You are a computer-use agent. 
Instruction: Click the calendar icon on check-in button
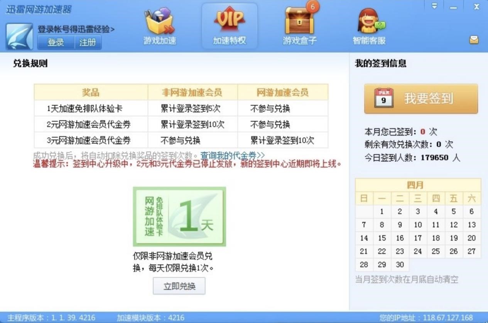[383, 98]
